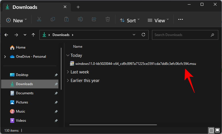Click the Paste clipboard icon

pos(66,19)
